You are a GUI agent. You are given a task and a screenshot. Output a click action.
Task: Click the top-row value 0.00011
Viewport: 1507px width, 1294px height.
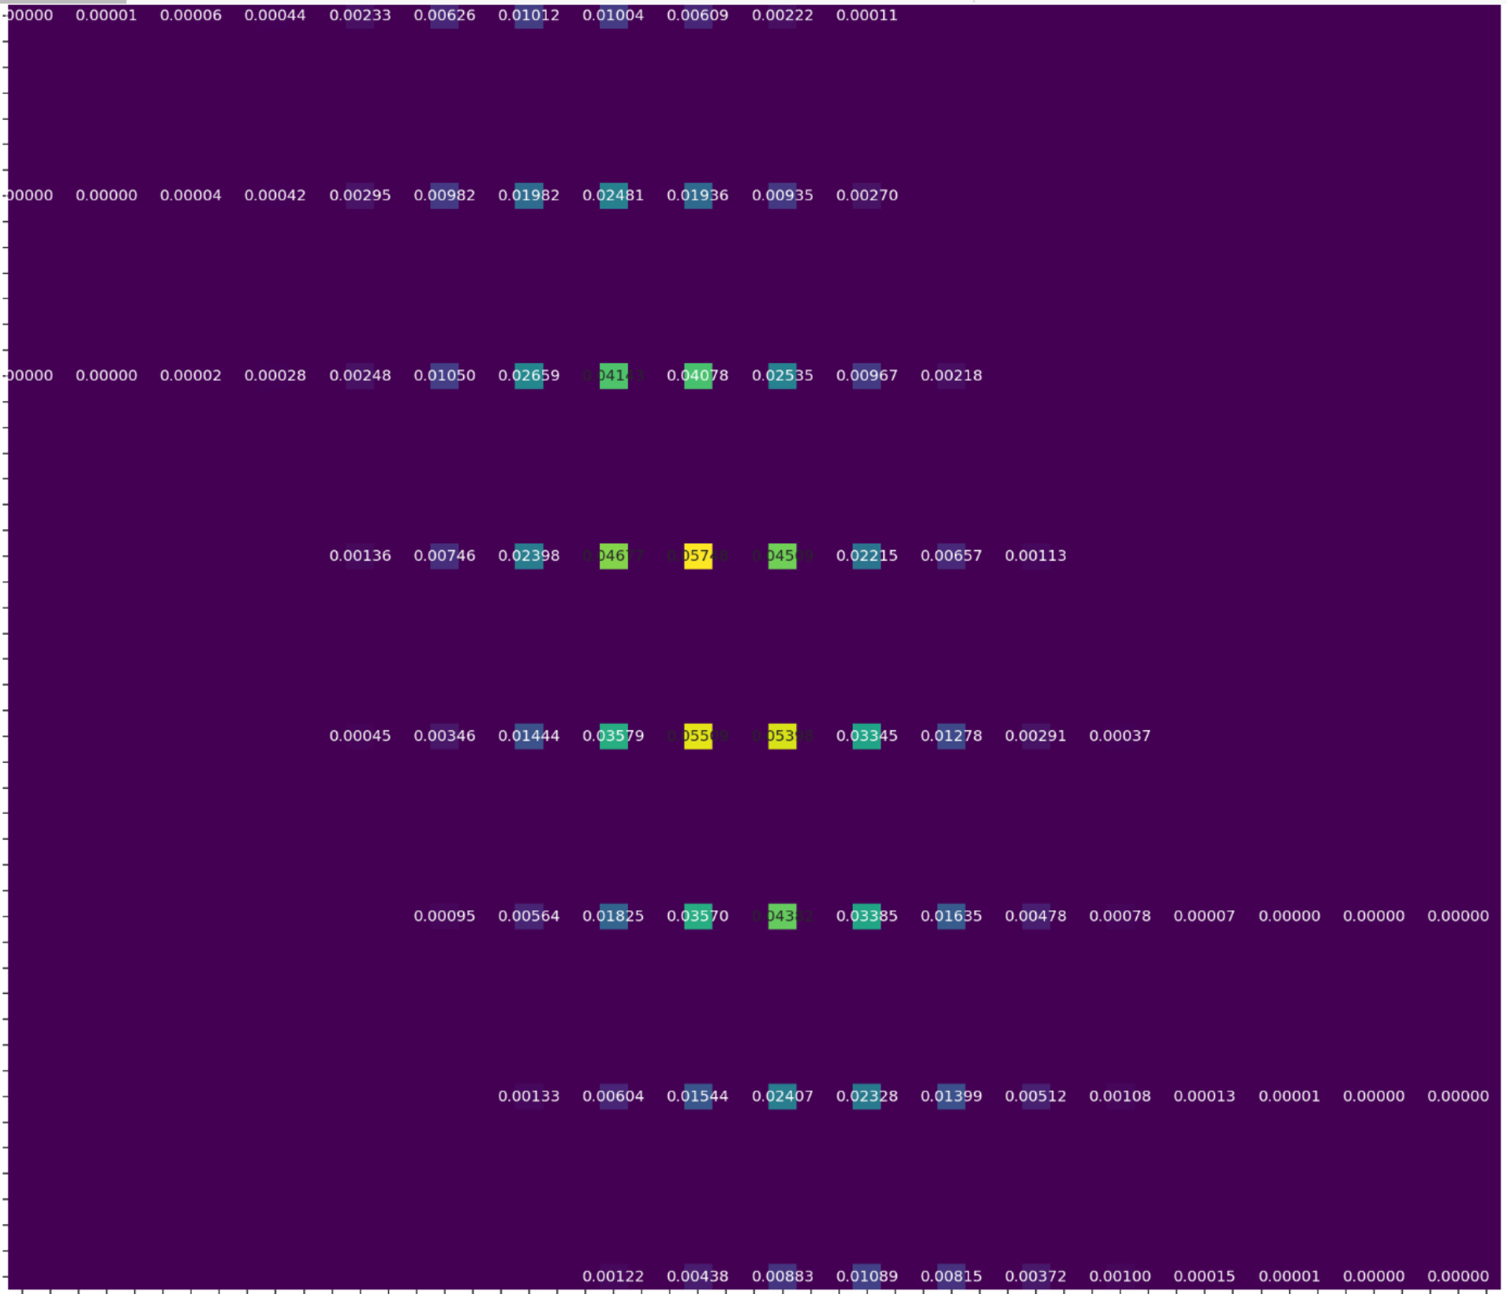click(866, 16)
